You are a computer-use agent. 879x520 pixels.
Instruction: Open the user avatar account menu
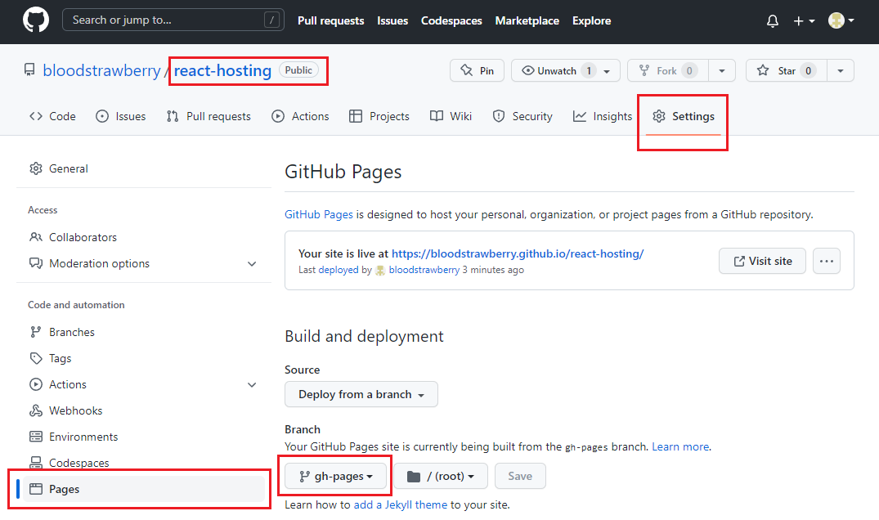(x=841, y=20)
